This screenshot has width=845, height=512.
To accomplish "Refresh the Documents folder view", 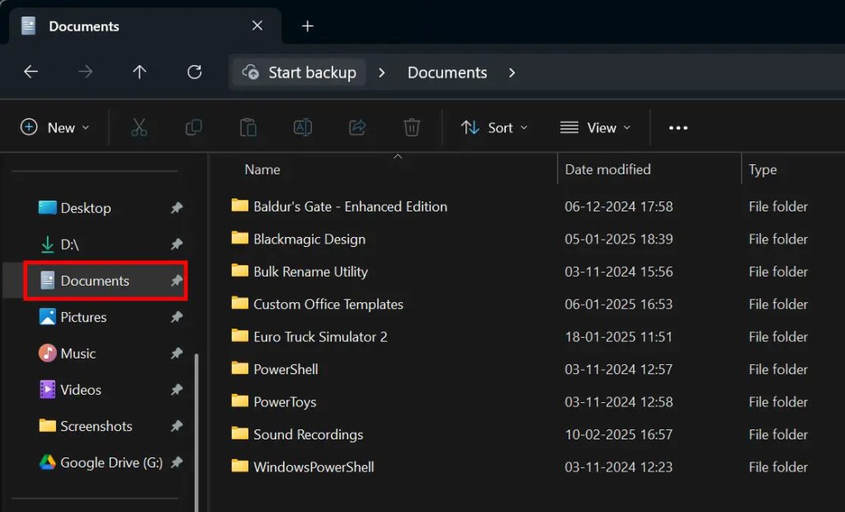I will (x=194, y=72).
